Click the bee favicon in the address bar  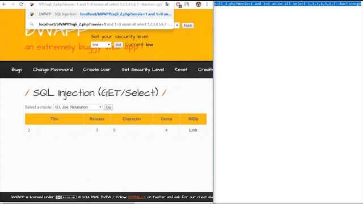click(x=32, y=5)
